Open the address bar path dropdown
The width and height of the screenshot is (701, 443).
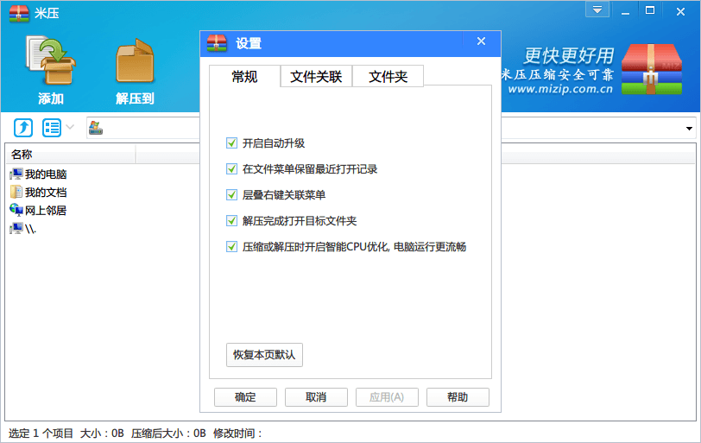(x=689, y=129)
